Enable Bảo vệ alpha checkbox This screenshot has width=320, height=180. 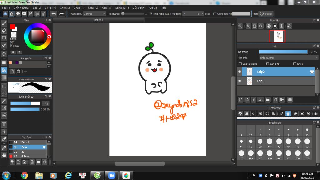(x=240, y=64)
